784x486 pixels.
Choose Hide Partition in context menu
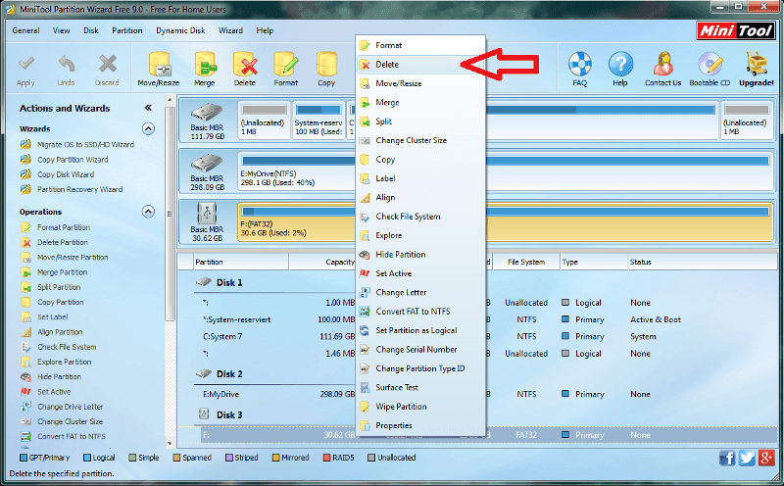[x=420, y=254]
